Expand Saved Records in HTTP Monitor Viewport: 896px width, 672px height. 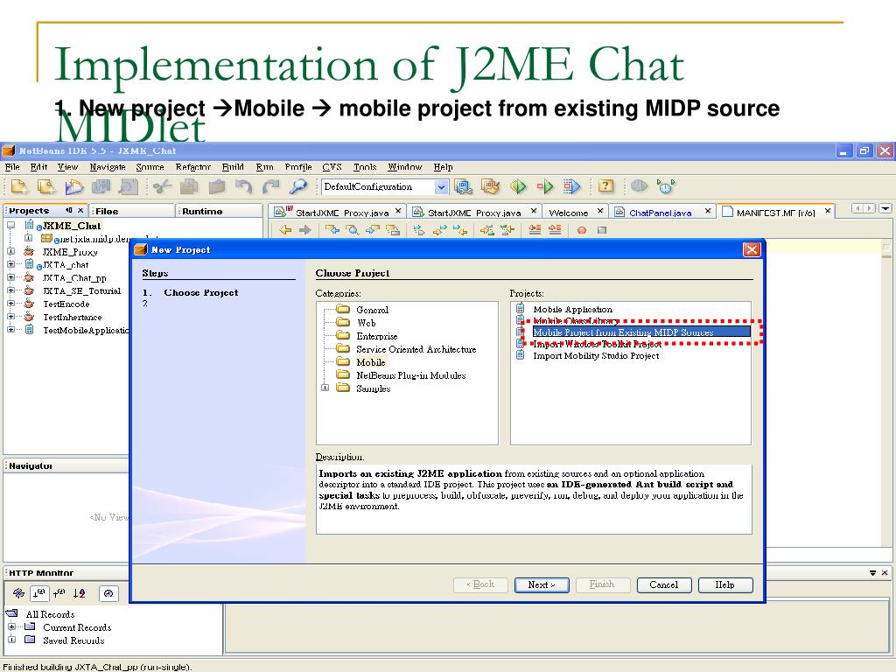11,640
